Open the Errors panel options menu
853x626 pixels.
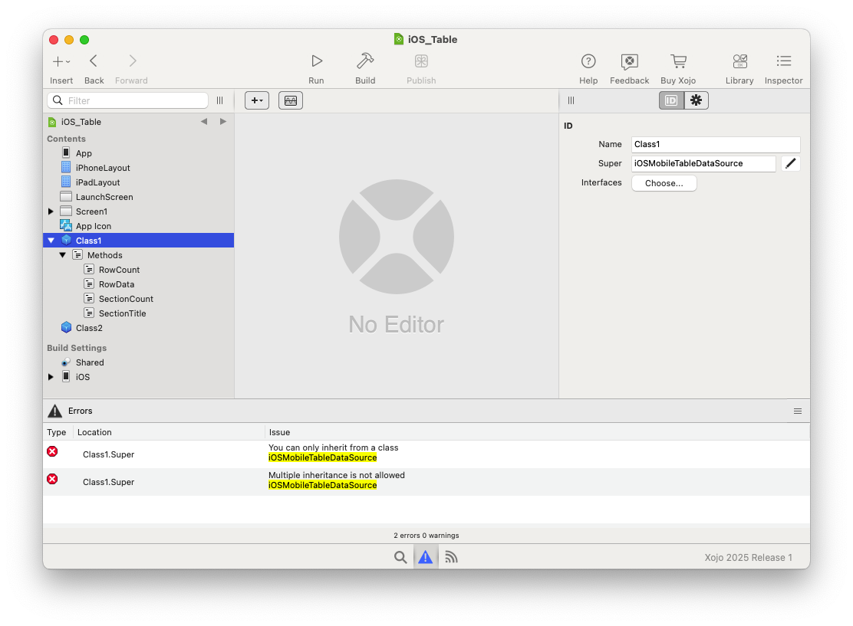[x=798, y=411]
